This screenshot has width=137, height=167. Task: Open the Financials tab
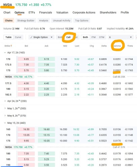(45, 12)
